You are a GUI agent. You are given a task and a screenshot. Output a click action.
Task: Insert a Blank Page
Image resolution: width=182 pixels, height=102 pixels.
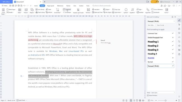(11, 9)
